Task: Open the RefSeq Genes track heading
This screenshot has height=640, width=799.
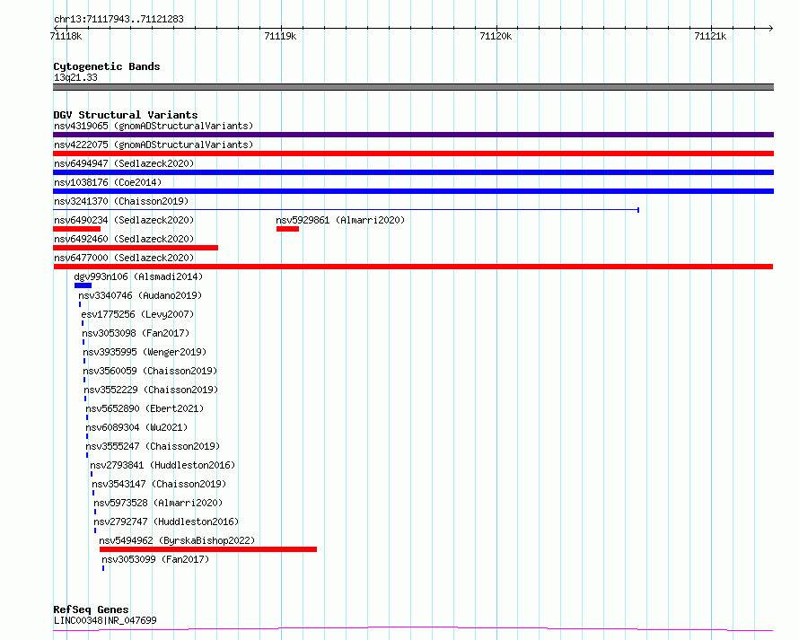Action: 91,609
